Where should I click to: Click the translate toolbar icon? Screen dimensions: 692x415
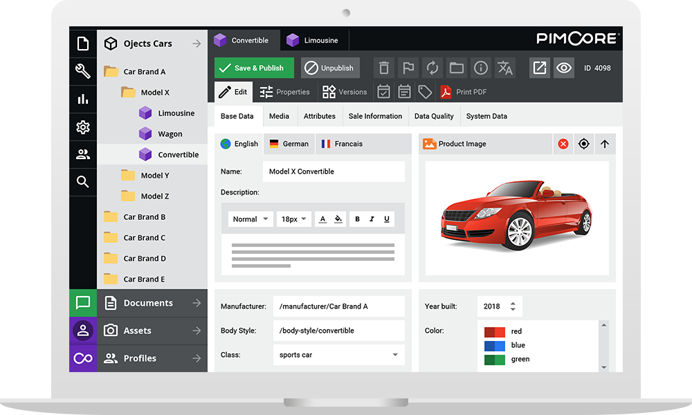tap(505, 68)
